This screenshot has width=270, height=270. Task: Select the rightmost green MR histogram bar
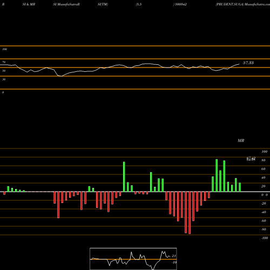point(240,187)
